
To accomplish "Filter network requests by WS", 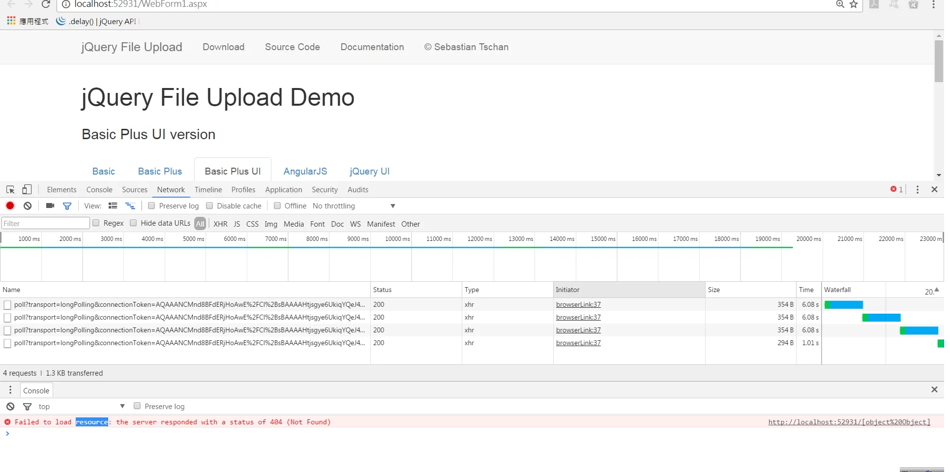I will coord(356,224).
